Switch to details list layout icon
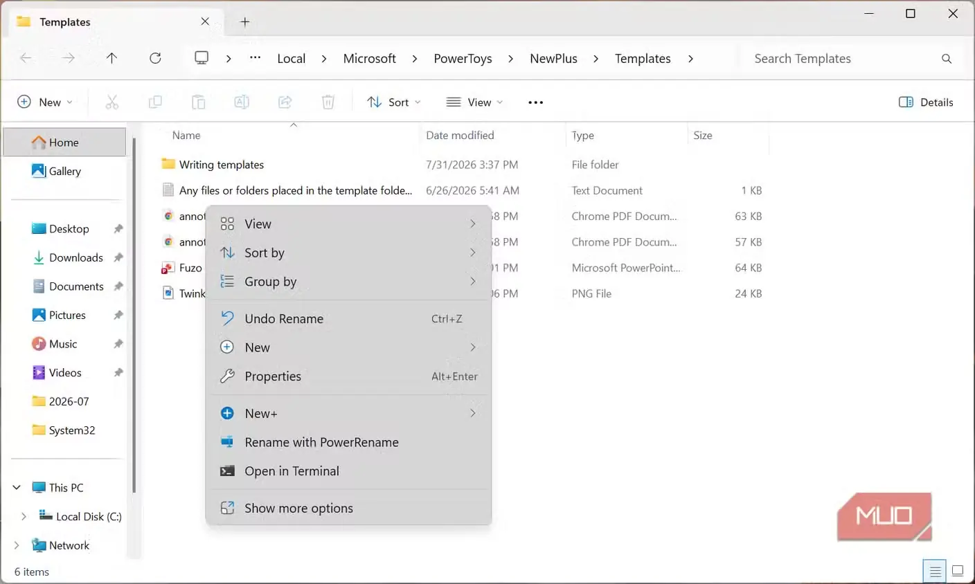Screen dimensions: 975x584 coord(935,572)
